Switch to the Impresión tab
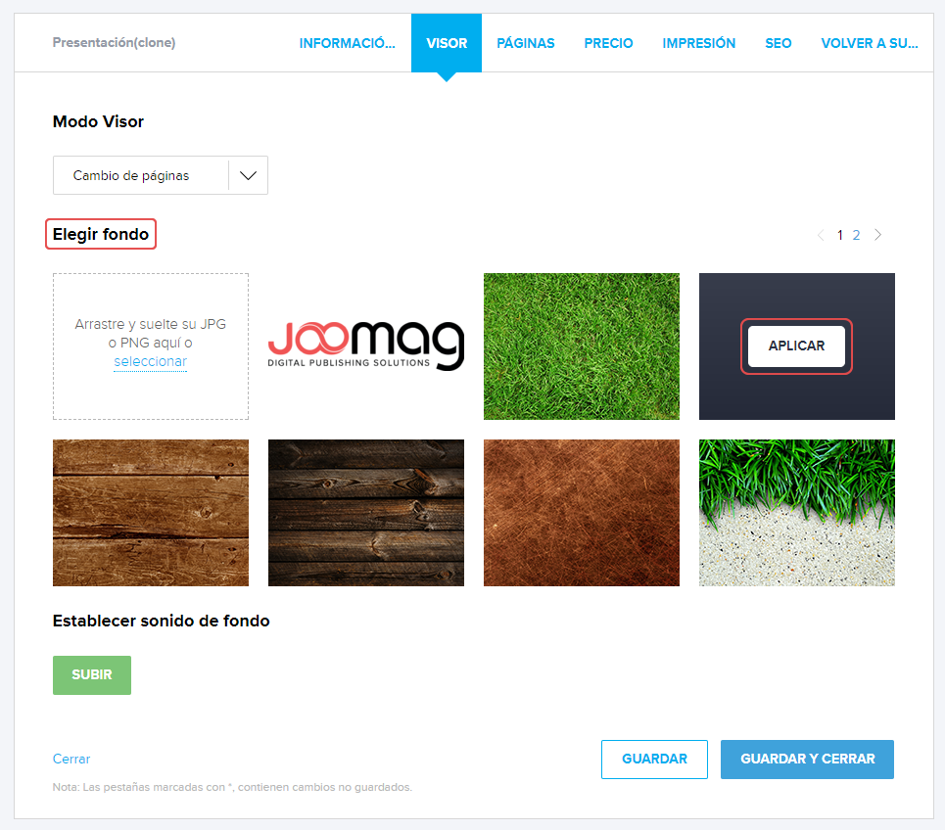945x830 pixels. coord(698,43)
